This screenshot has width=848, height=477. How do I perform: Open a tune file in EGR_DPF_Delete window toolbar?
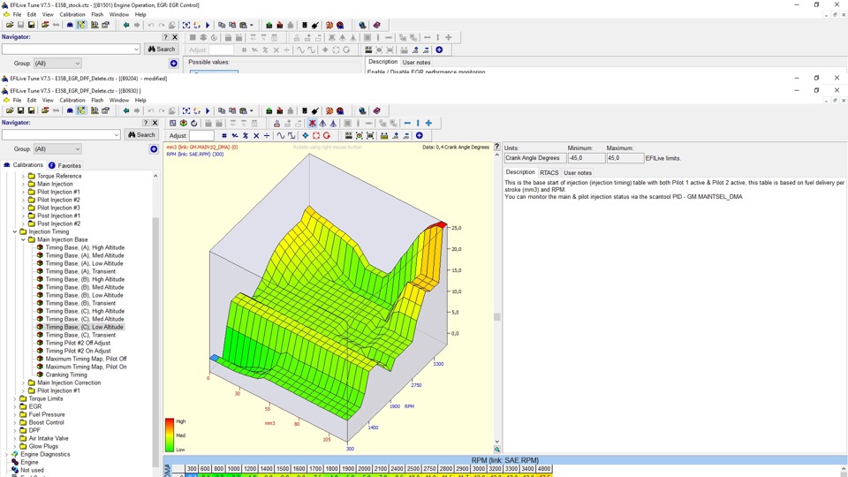click(x=10, y=110)
